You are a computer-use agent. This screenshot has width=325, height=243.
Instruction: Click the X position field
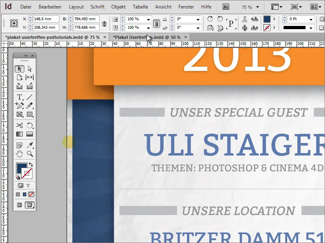tap(46, 19)
